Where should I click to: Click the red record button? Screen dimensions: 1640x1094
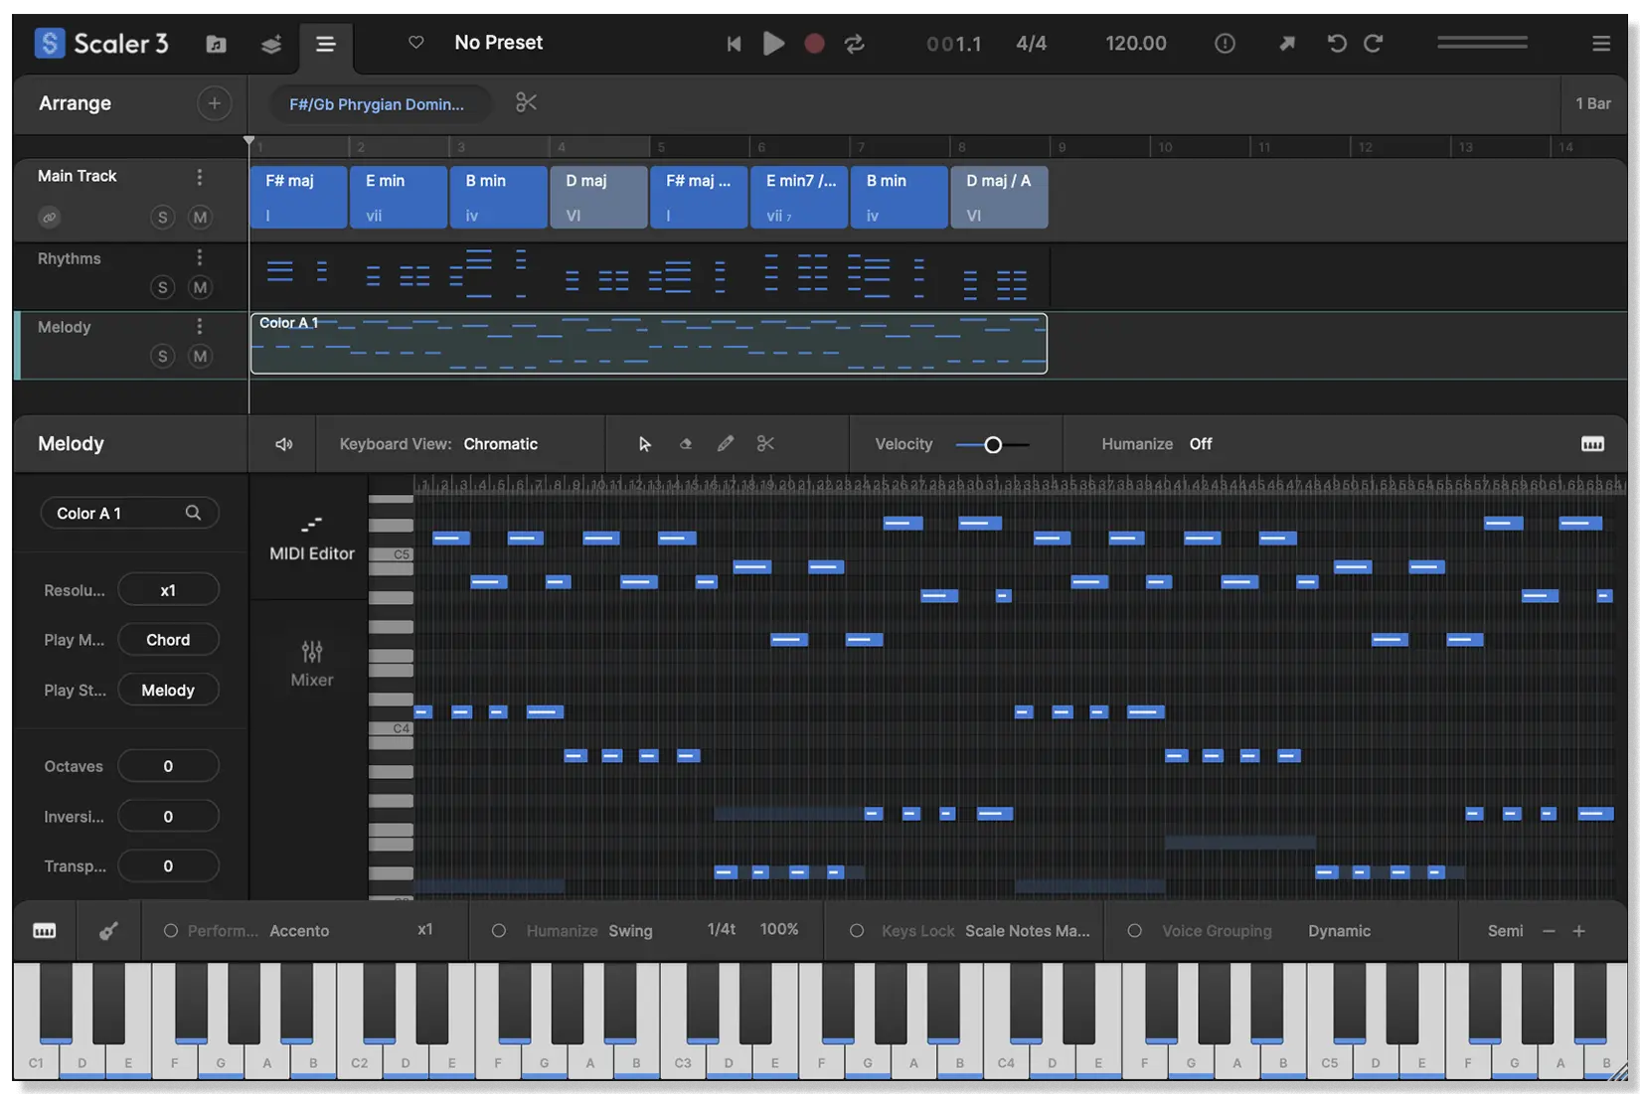(x=814, y=44)
